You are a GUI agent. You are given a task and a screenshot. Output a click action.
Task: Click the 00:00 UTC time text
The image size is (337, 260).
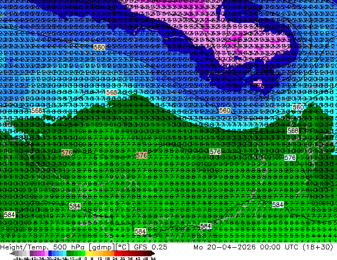point(279,247)
